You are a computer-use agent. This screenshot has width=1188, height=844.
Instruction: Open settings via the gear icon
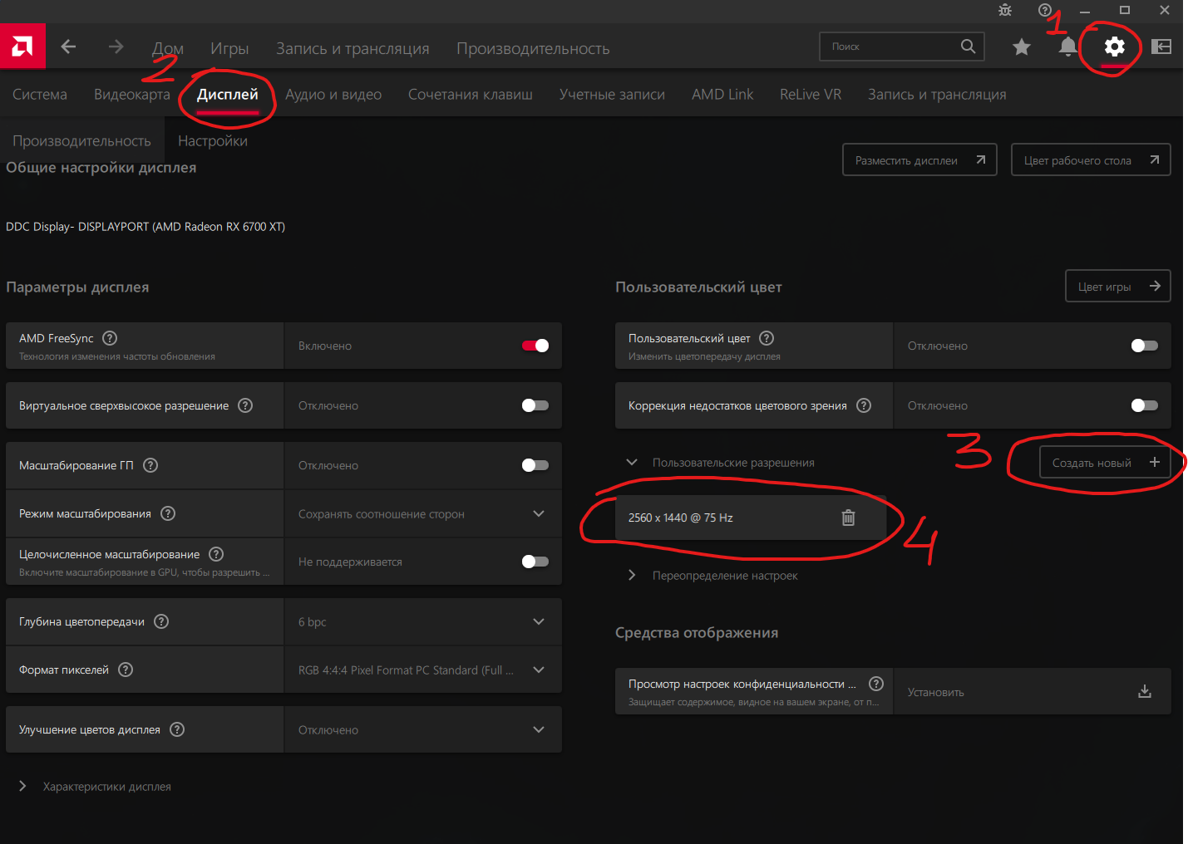coord(1114,47)
